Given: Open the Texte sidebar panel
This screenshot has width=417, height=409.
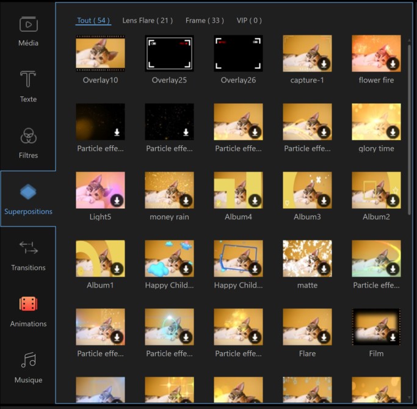Looking at the screenshot, I should [x=28, y=87].
